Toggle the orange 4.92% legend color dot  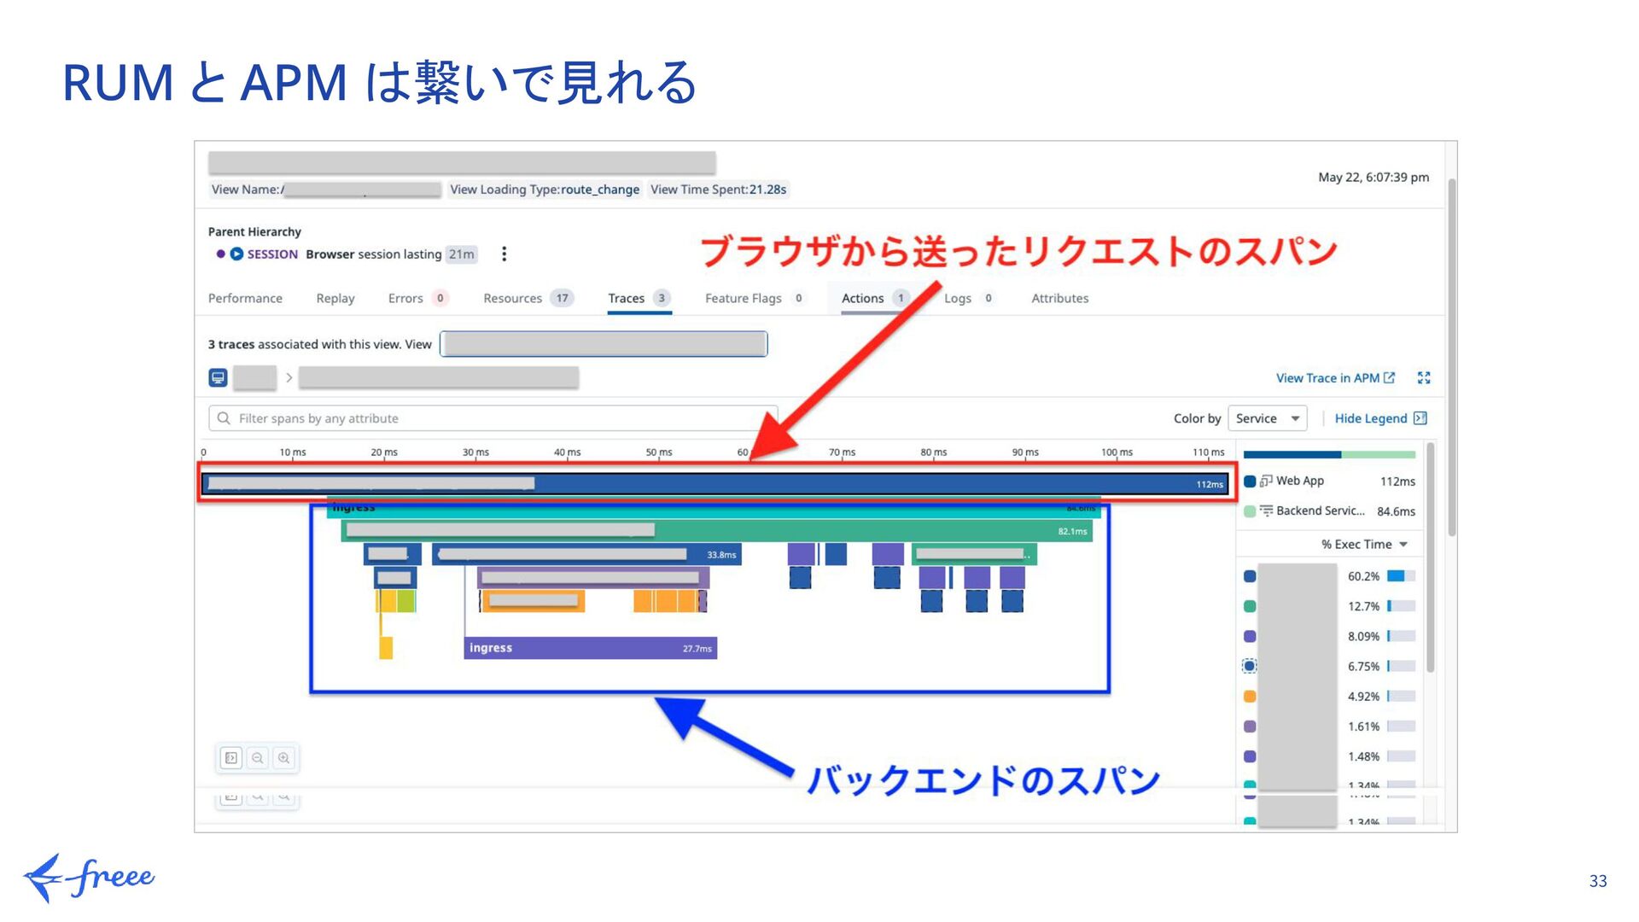(1250, 697)
